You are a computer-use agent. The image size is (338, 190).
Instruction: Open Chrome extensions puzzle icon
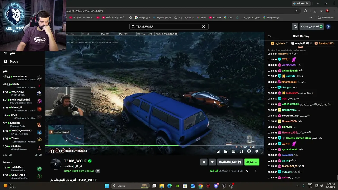pos(306,11)
